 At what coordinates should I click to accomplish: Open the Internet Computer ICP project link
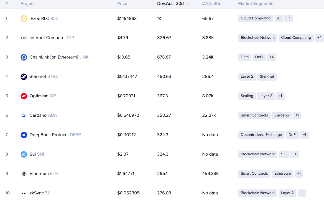52,38
